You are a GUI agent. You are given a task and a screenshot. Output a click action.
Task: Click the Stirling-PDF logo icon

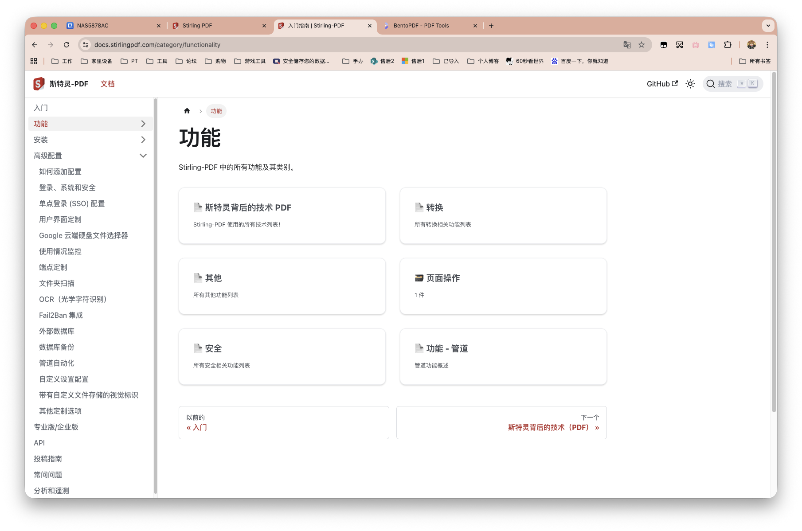point(38,83)
